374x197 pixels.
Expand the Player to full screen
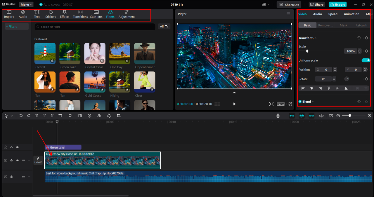pos(290,104)
